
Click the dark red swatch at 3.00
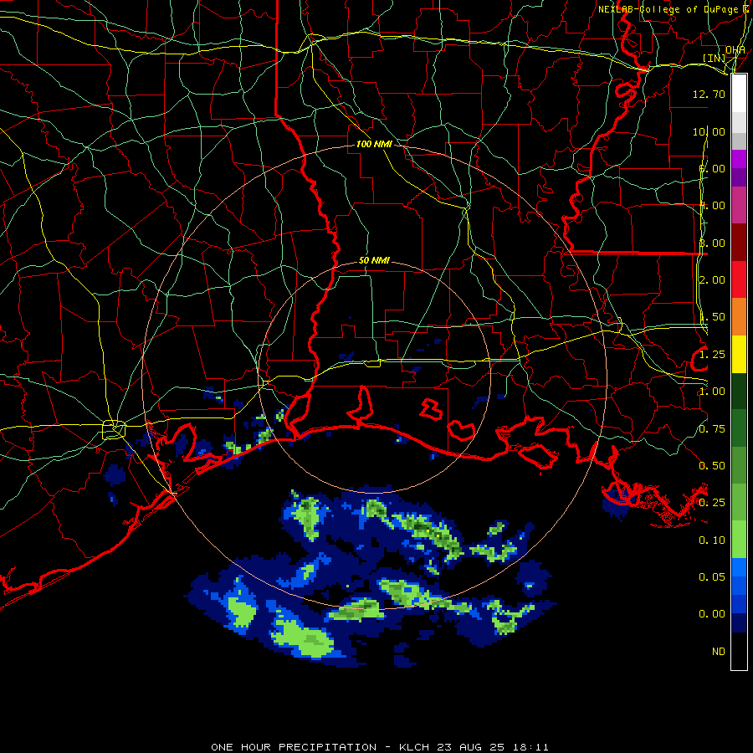(x=739, y=243)
